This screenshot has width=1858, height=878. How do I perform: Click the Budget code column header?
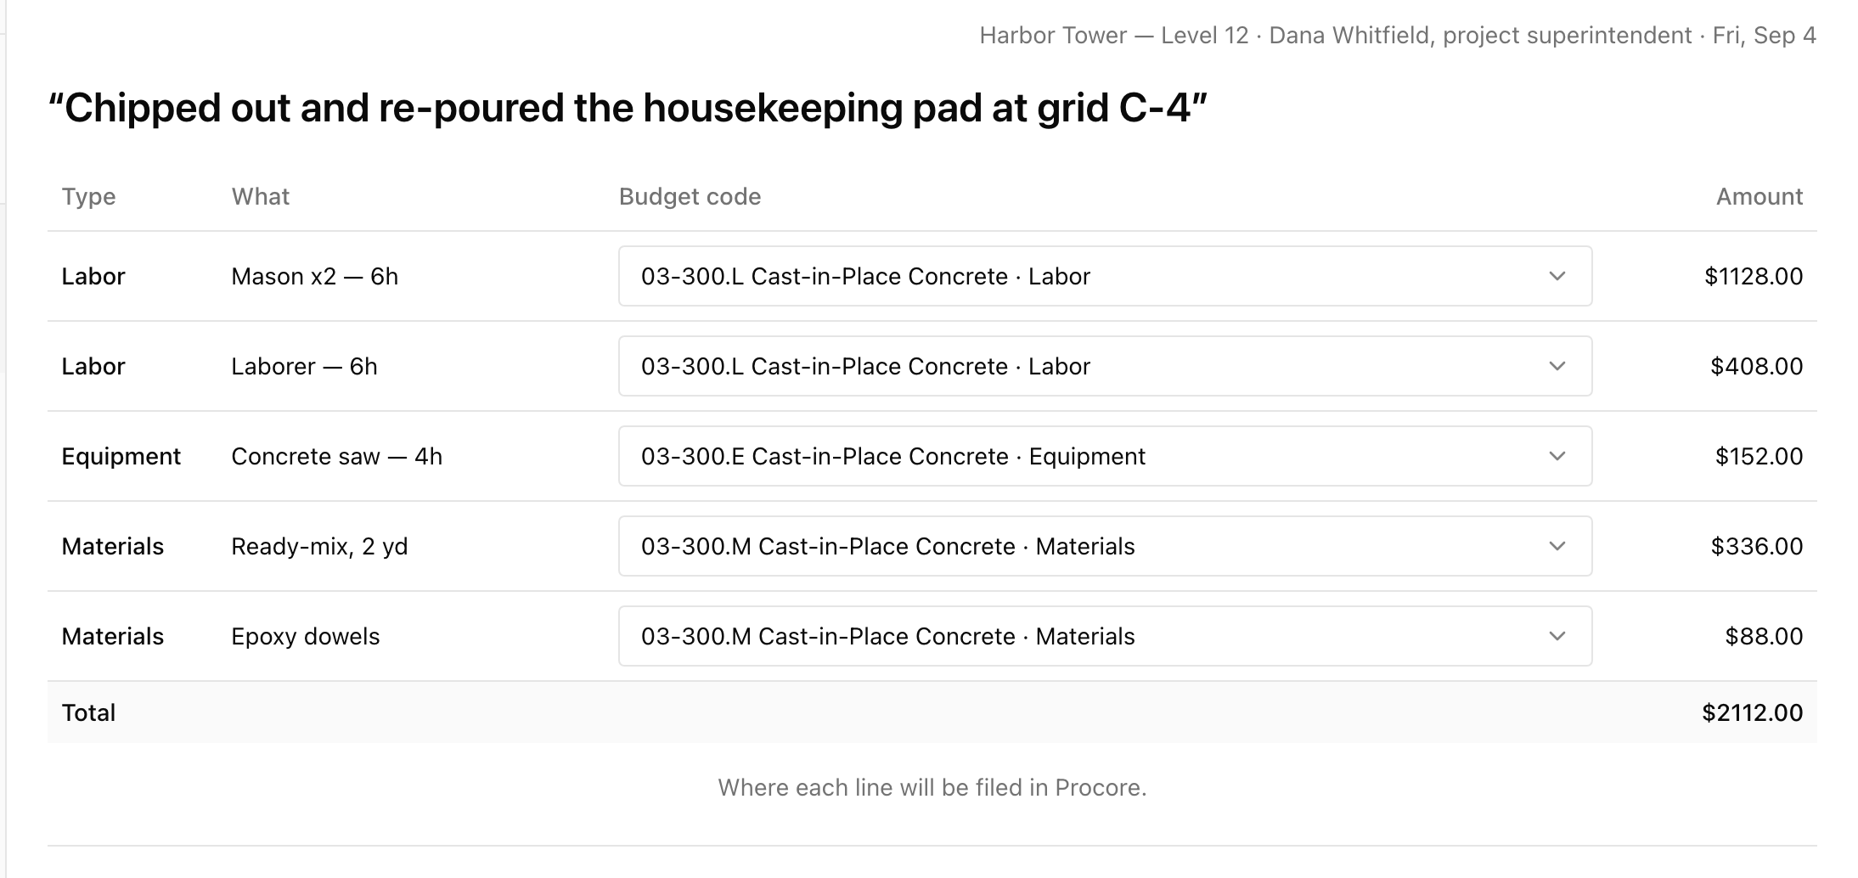click(690, 197)
